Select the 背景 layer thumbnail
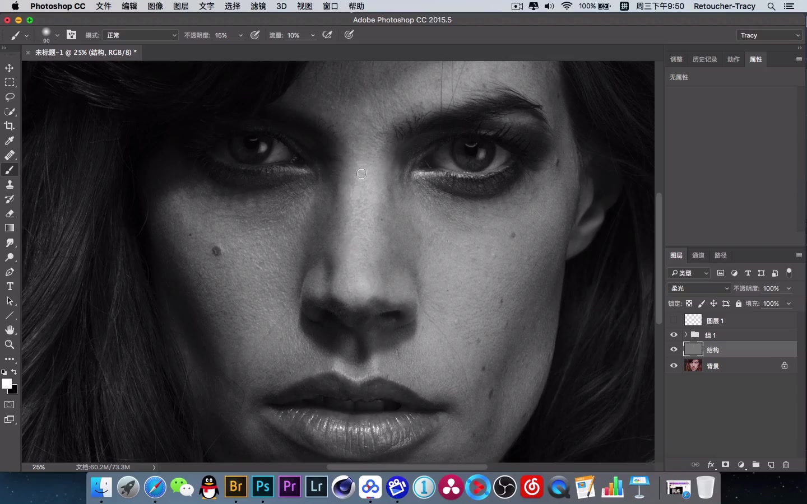This screenshot has width=807, height=504. [x=693, y=366]
